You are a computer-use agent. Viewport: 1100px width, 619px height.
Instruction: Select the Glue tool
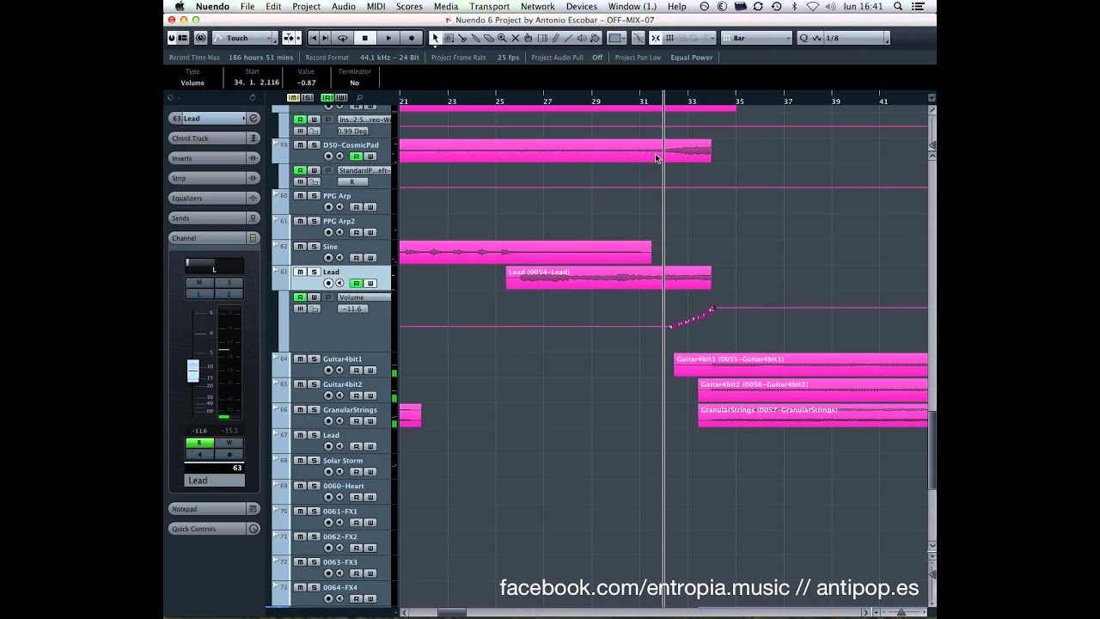[x=475, y=38]
